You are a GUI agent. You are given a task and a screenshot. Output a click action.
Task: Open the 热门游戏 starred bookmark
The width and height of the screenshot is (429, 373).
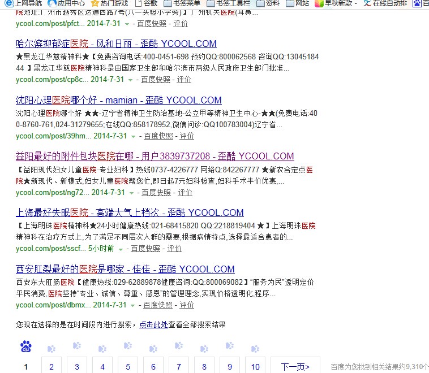pos(109,3)
